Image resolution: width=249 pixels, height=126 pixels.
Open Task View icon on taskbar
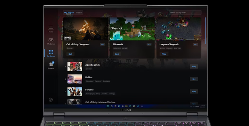click(x=115, y=106)
